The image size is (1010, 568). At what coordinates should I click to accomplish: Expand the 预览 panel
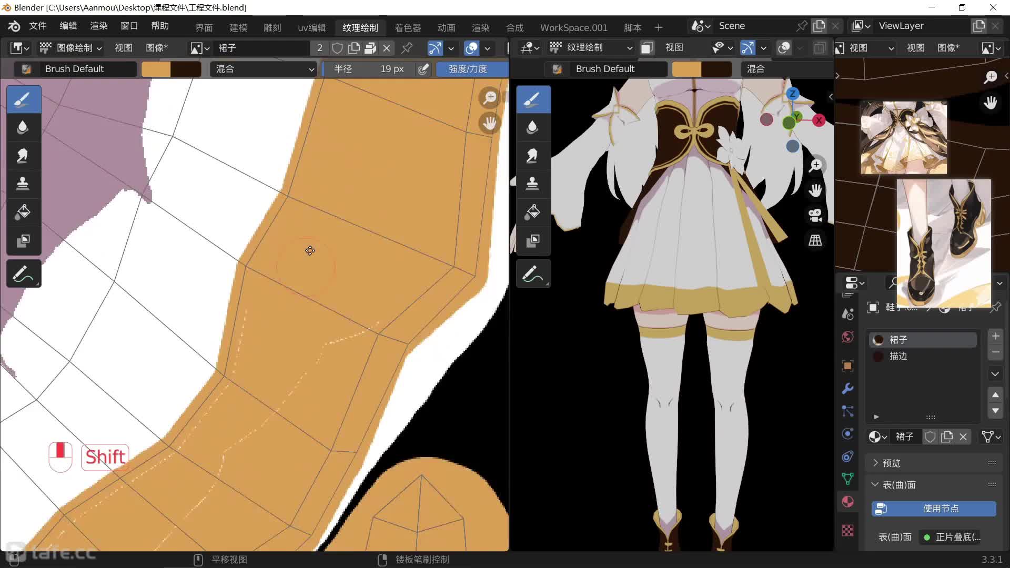pyautogui.click(x=891, y=463)
